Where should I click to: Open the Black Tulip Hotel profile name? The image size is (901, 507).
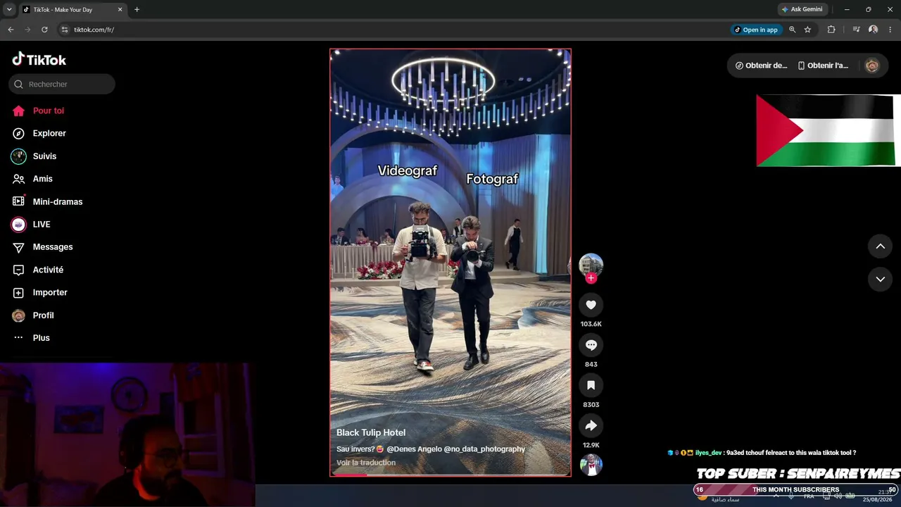point(371,432)
